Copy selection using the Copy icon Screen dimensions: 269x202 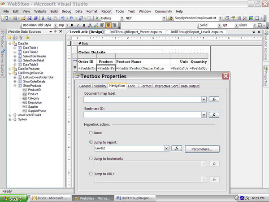click(49, 18)
